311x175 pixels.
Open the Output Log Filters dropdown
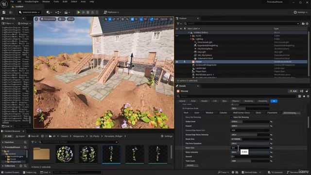8,23
